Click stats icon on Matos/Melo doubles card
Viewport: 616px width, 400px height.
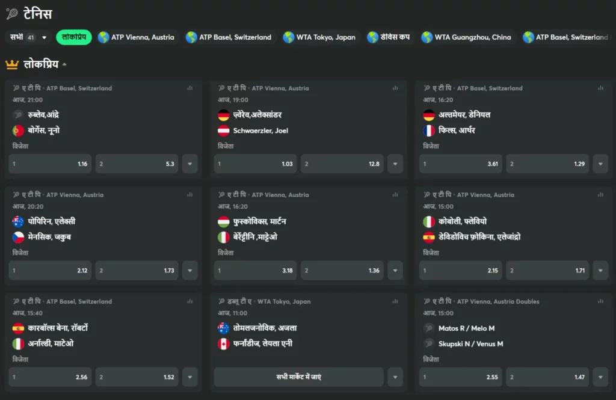click(x=600, y=301)
